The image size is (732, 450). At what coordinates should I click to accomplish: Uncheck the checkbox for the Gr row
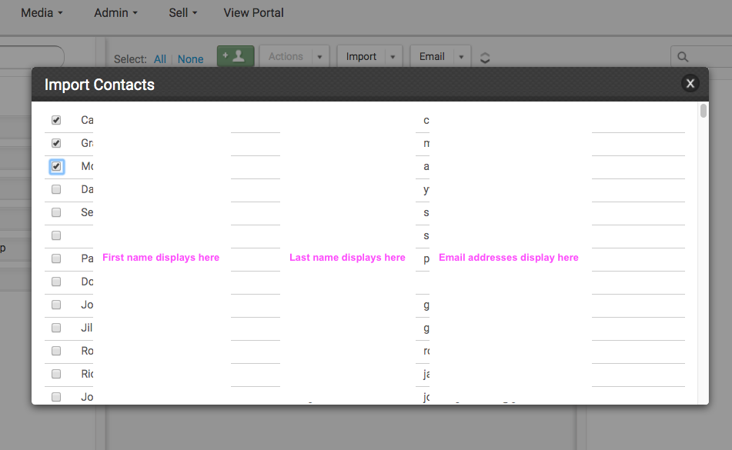coord(56,143)
